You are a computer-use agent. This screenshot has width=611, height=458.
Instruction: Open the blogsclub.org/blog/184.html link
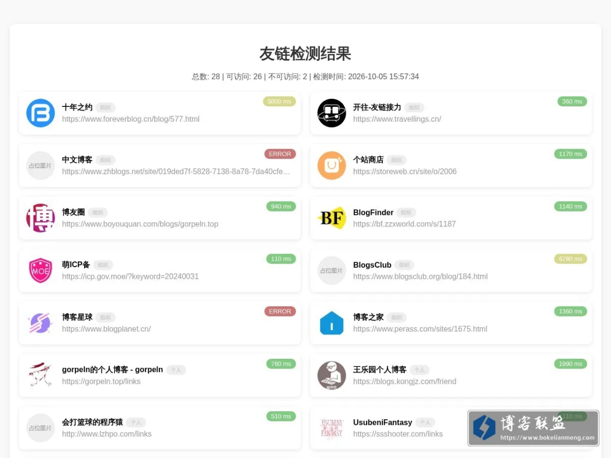point(421,276)
